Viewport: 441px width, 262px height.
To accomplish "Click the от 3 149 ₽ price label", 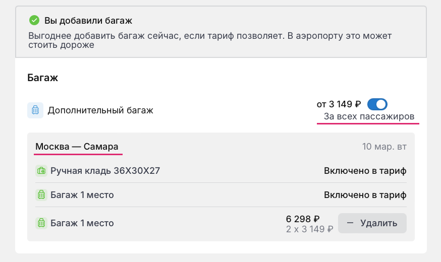I will point(339,104).
